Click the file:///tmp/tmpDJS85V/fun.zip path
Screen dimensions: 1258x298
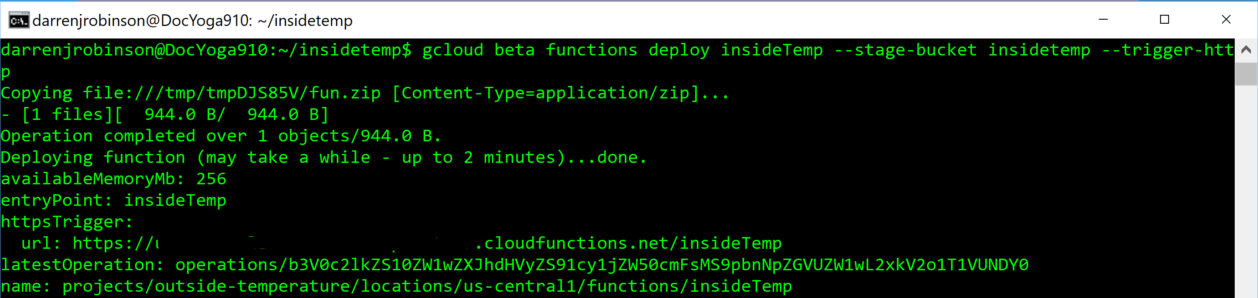[x=232, y=93]
